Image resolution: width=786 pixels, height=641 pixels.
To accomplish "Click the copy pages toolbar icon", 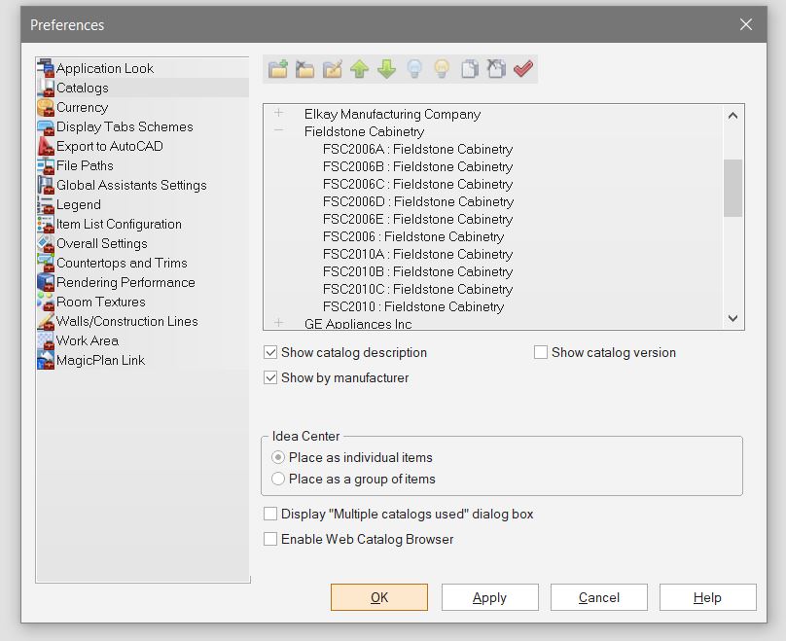I will tap(469, 69).
